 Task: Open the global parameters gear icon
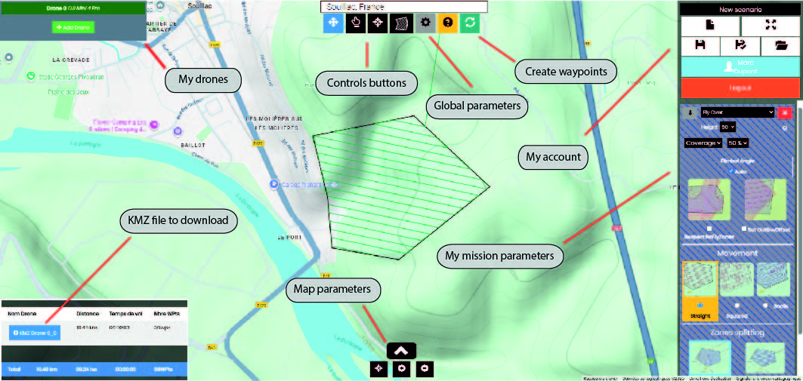coord(425,23)
